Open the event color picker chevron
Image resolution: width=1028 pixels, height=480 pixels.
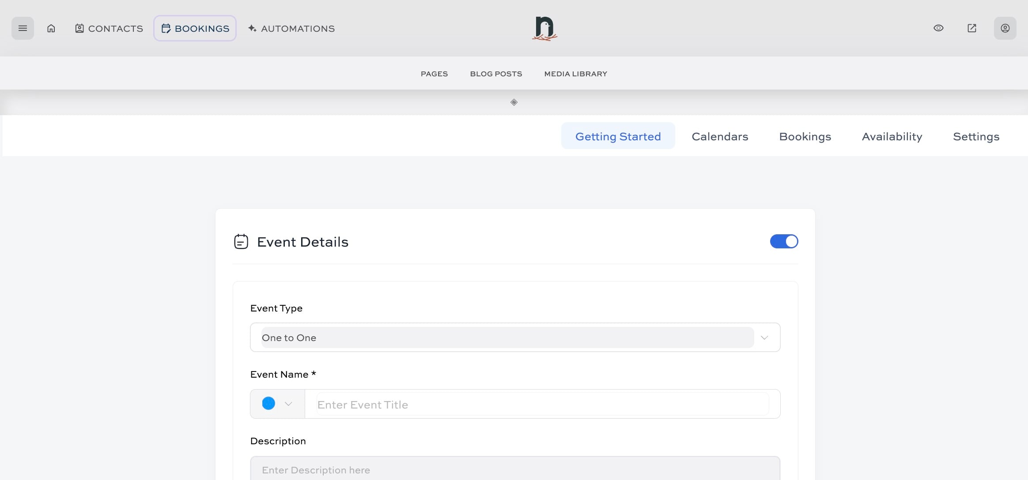coord(288,404)
